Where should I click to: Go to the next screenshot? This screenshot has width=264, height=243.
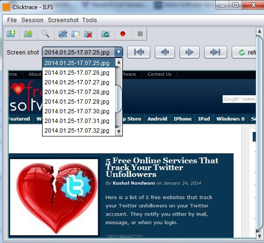click(x=190, y=52)
